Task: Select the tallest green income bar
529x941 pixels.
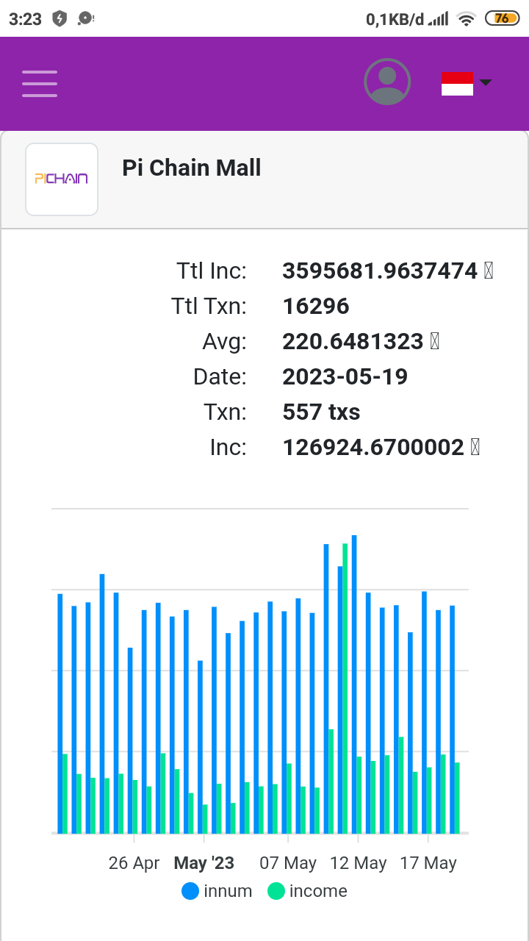Action: (345, 687)
